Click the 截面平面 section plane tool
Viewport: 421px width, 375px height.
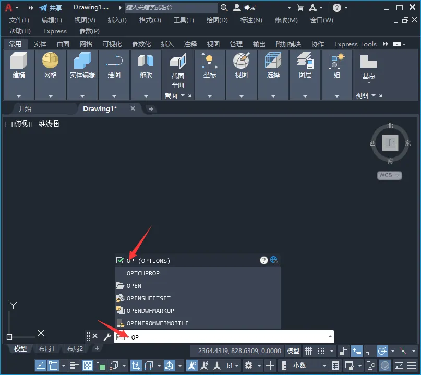click(178, 70)
